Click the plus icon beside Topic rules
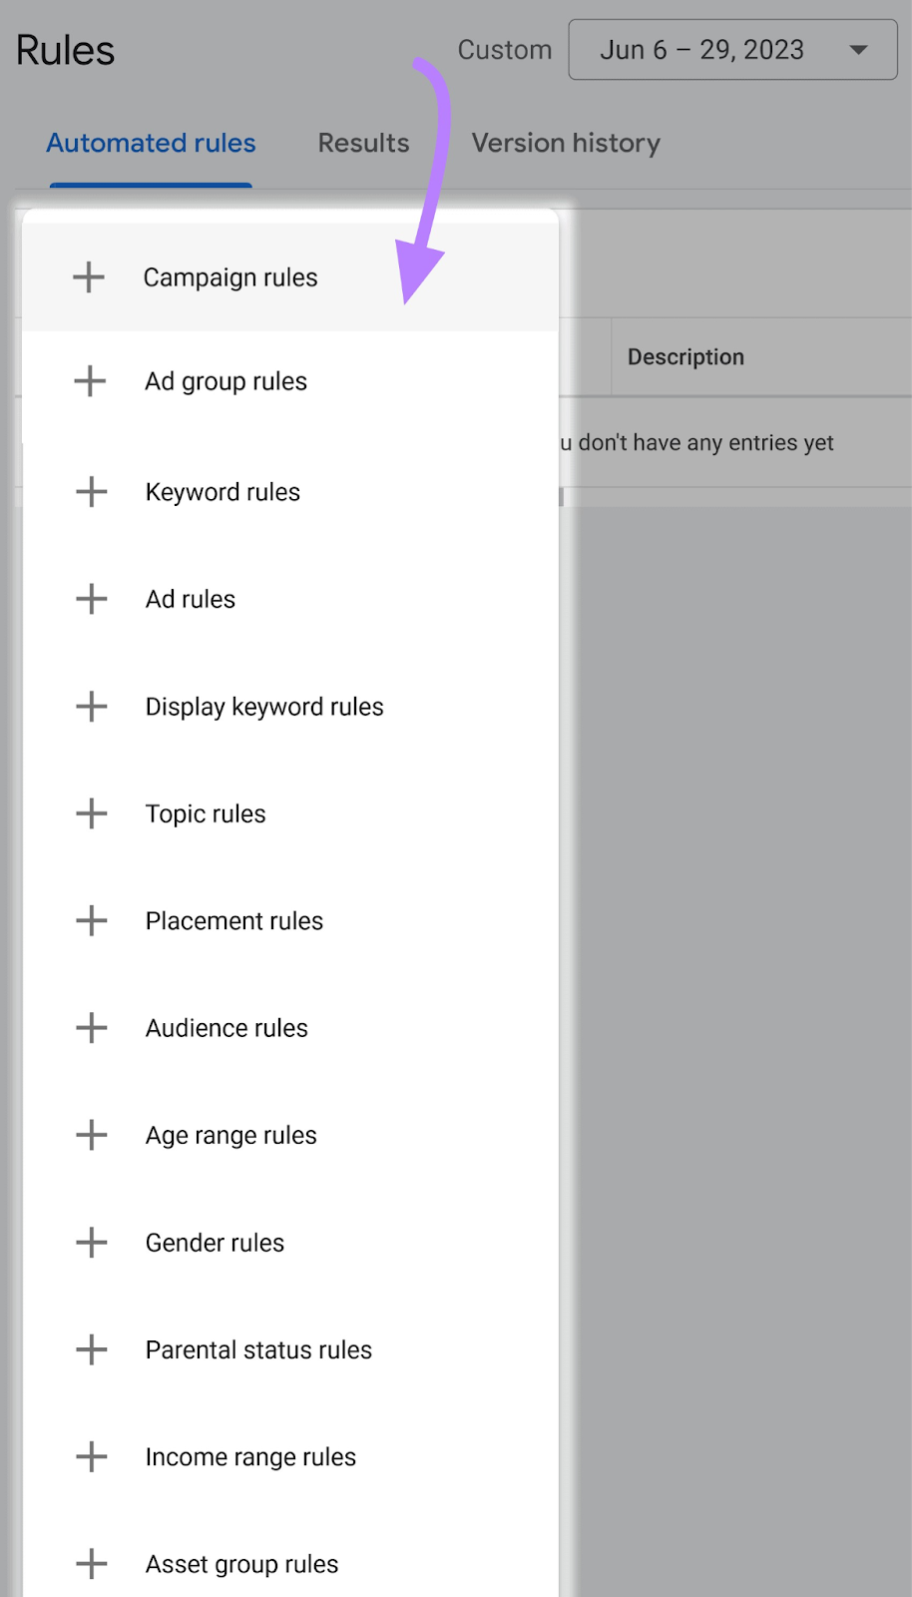The height and width of the screenshot is (1597, 912). point(91,813)
